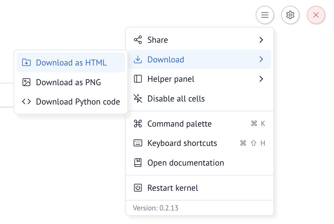Choose Download as PNG
Viewport: 334px width, 224px height.
pos(68,82)
